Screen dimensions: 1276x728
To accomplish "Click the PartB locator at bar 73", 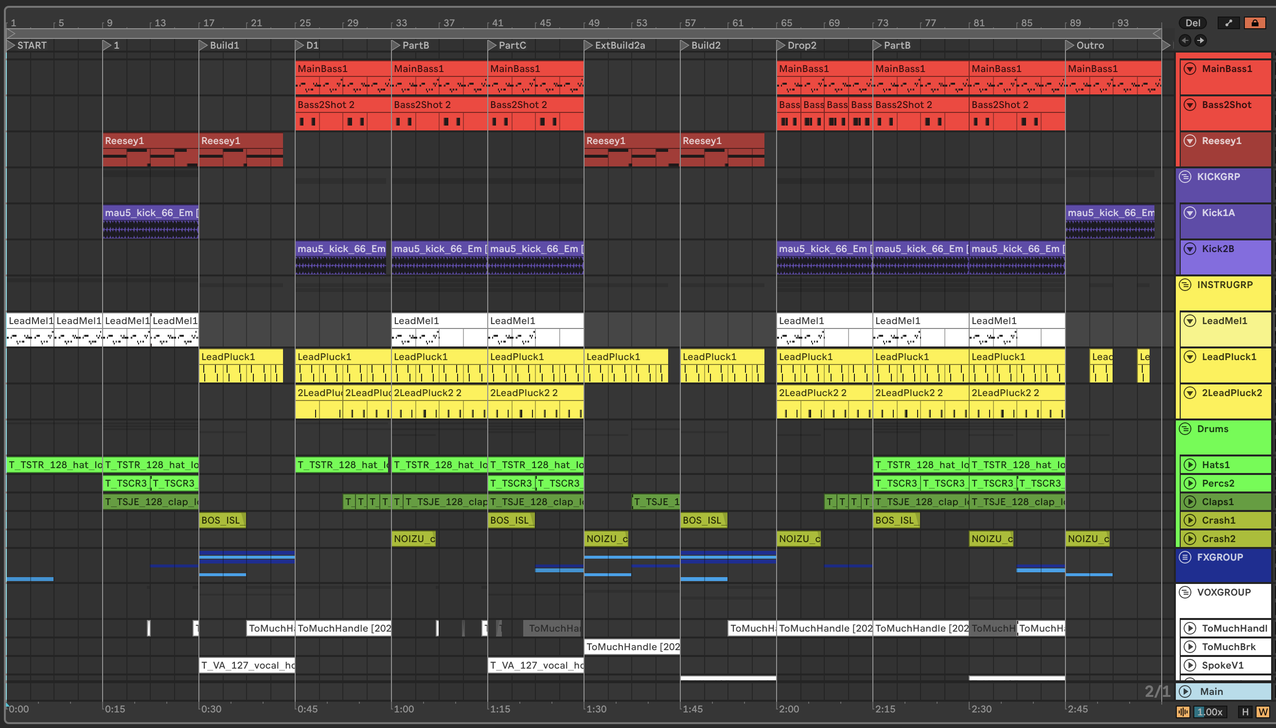I will point(892,45).
